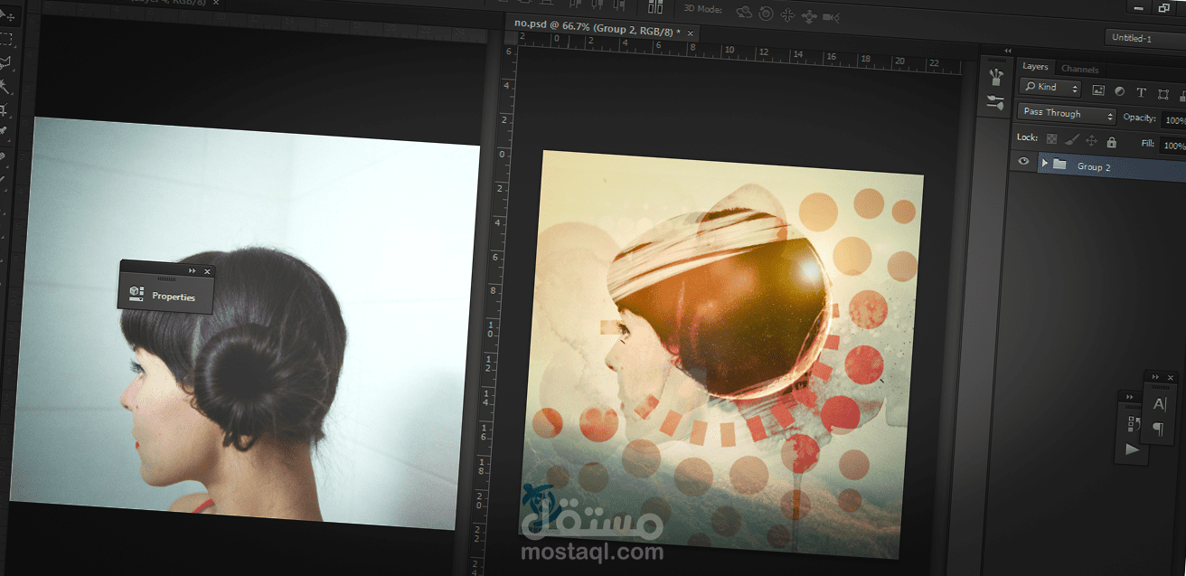Viewport: 1186px width, 576px height.
Task: Close the no.psd document tab
Action: 691,33
